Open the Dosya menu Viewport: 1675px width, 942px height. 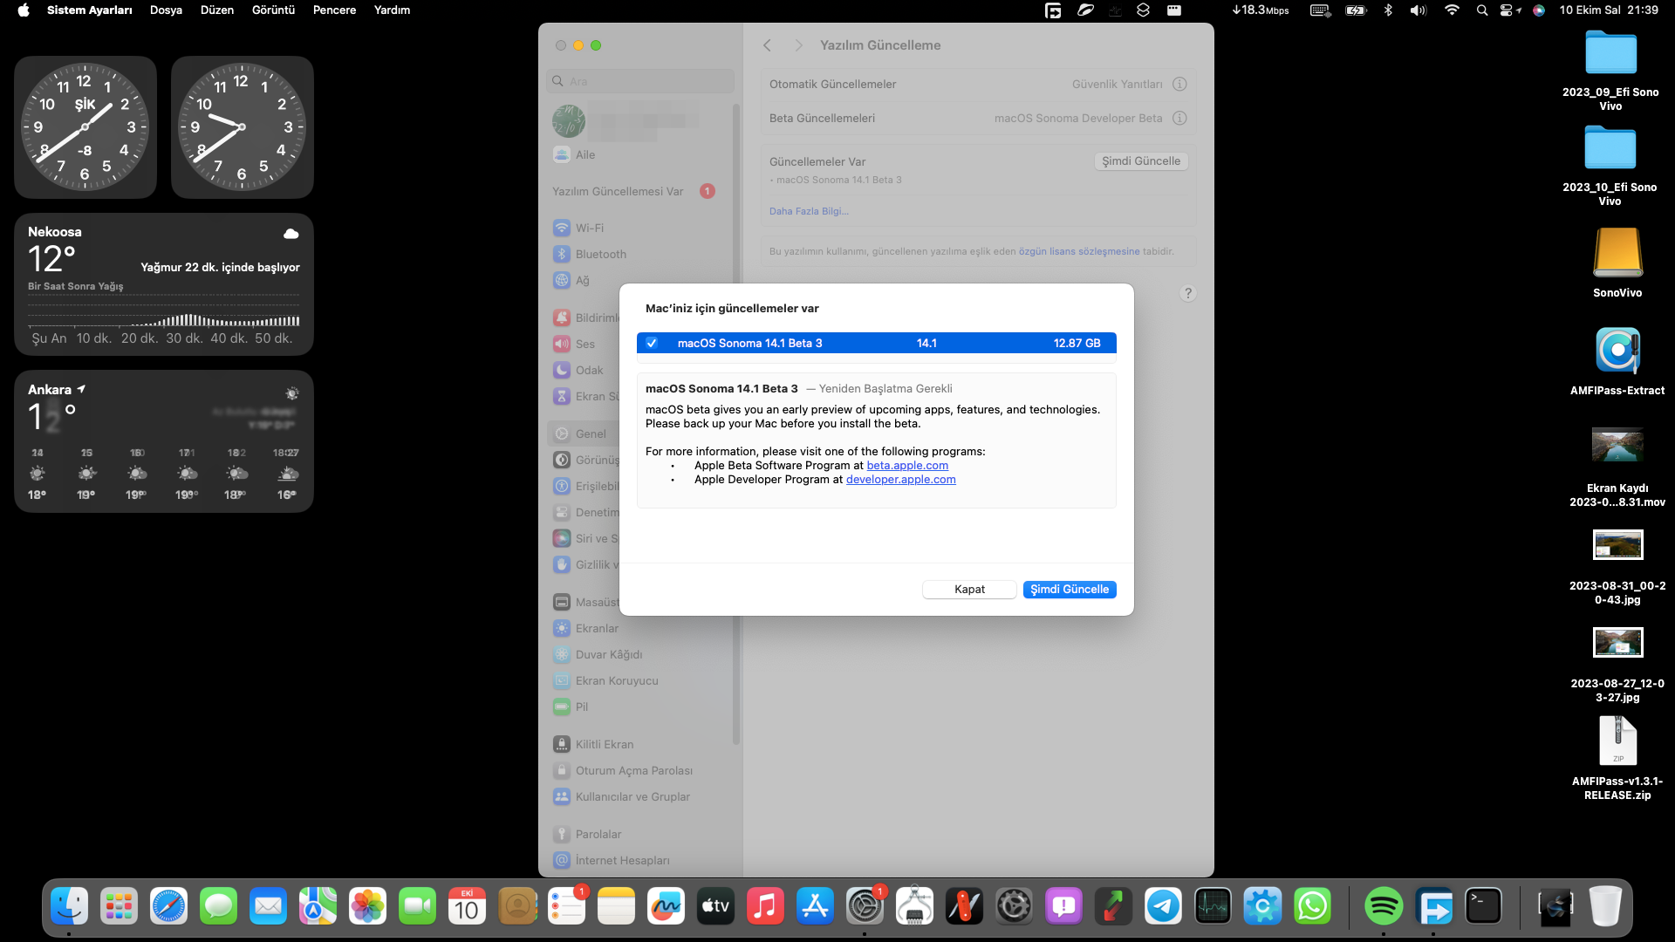click(x=166, y=10)
